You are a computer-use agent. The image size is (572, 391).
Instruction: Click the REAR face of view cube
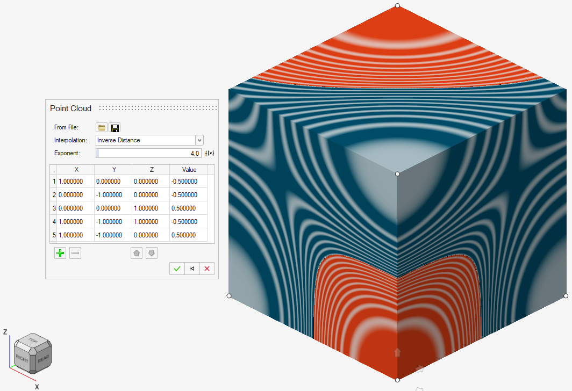[44, 358]
